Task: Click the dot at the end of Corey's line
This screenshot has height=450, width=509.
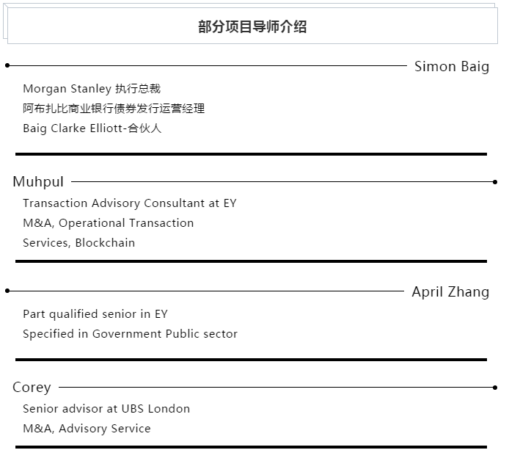Action: tap(495, 388)
